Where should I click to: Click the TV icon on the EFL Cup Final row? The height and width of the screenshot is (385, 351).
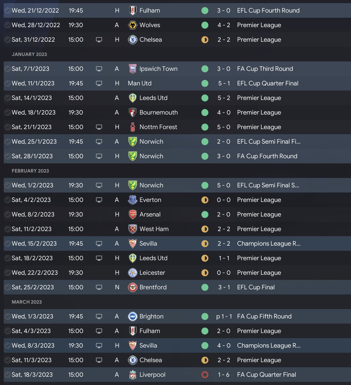tap(99, 287)
